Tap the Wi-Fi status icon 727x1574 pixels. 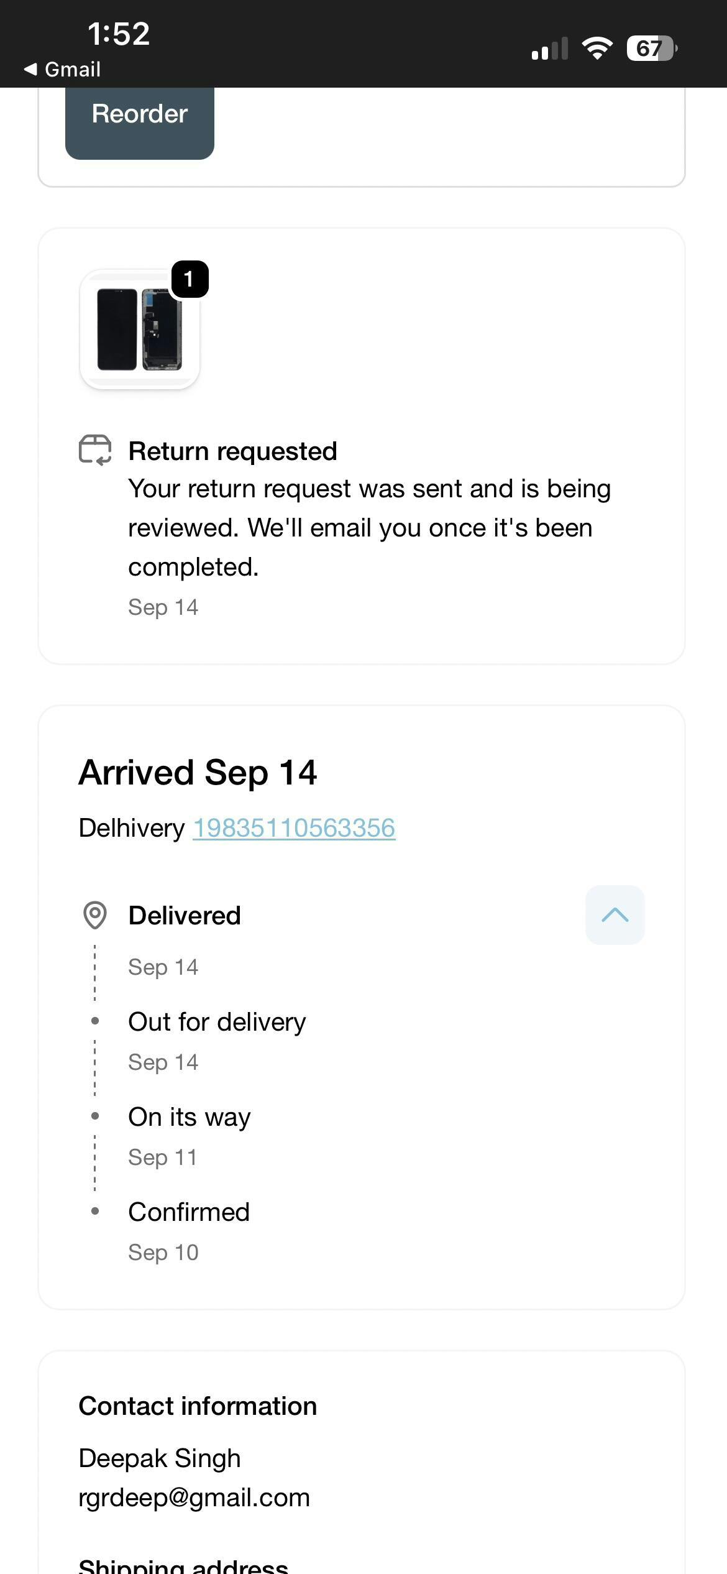coord(597,48)
